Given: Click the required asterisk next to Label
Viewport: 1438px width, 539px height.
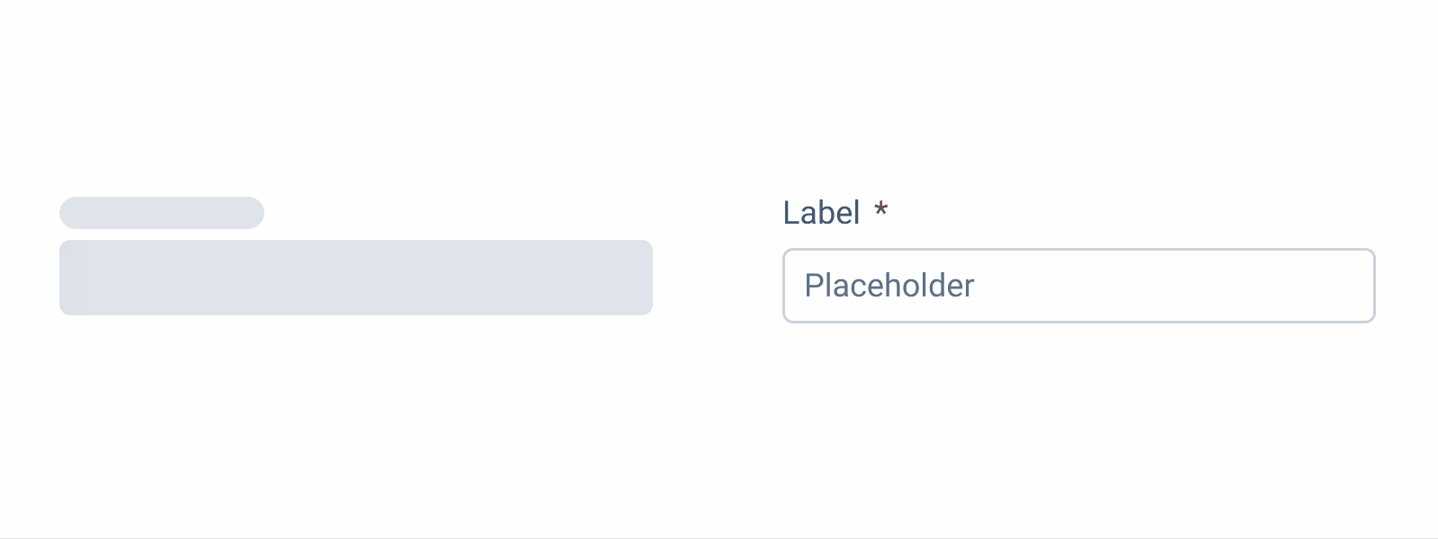Looking at the screenshot, I should (881, 211).
